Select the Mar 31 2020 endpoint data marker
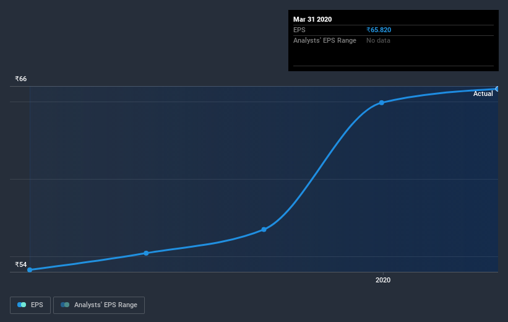This screenshot has height=322, width=508. pos(497,89)
